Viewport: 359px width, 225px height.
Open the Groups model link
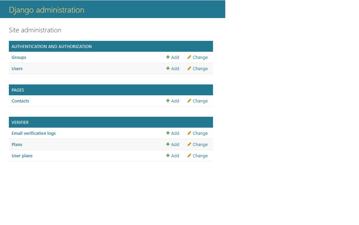point(19,58)
